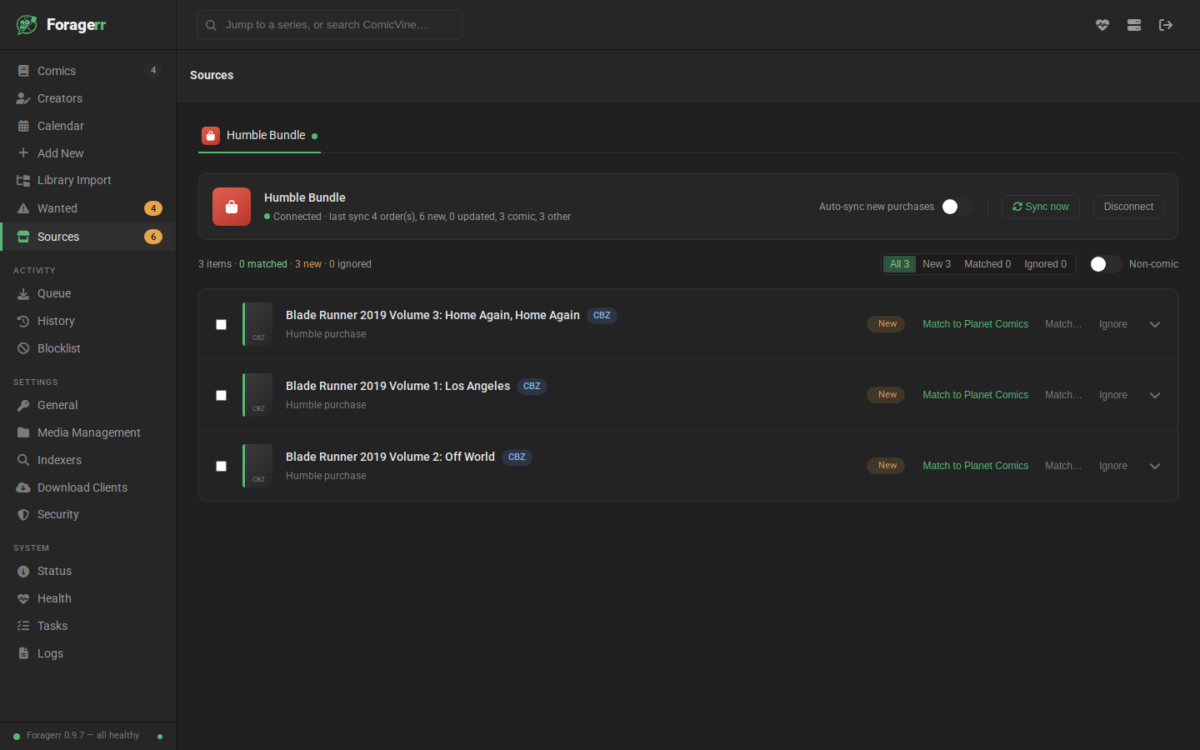
Task: Click the CBZ tag on Volume 1 title
Action: [532, 387]
